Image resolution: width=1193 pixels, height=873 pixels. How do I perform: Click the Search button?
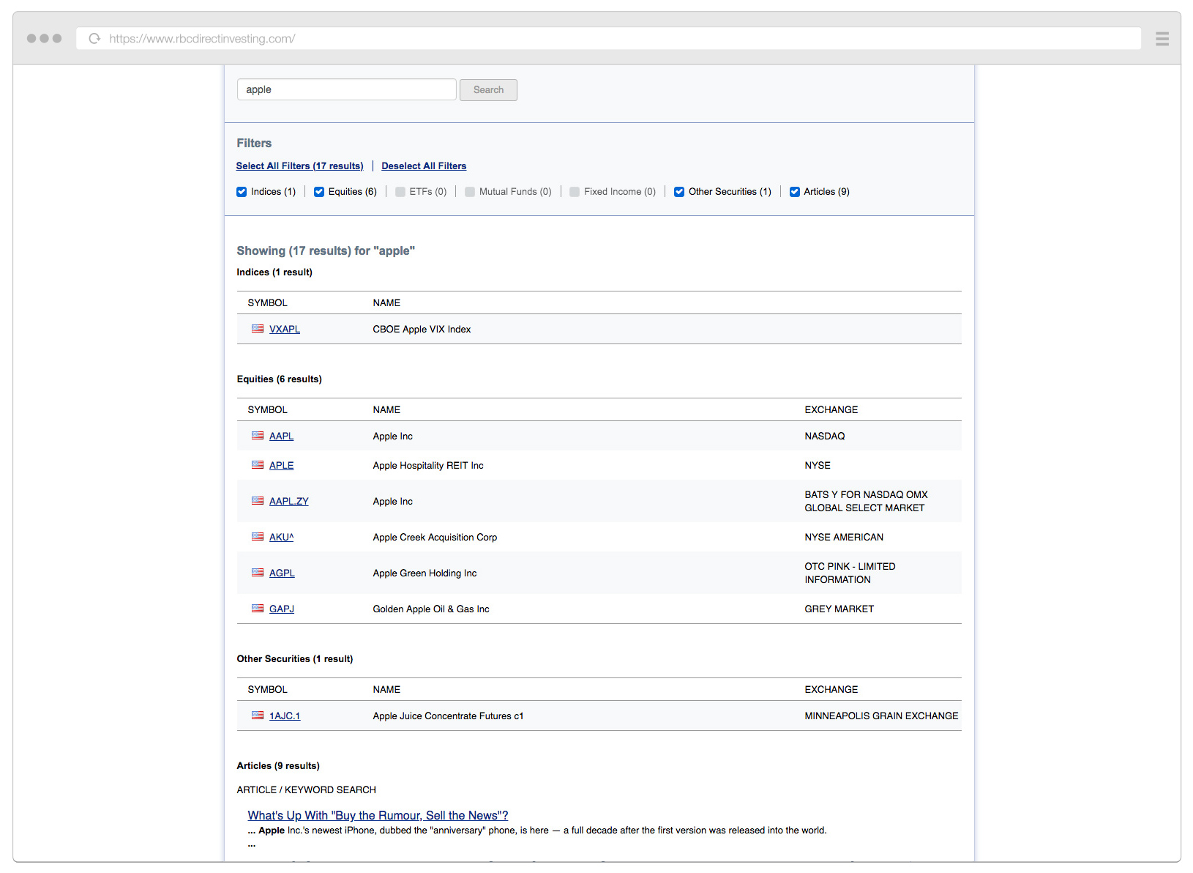click(488, 90)
